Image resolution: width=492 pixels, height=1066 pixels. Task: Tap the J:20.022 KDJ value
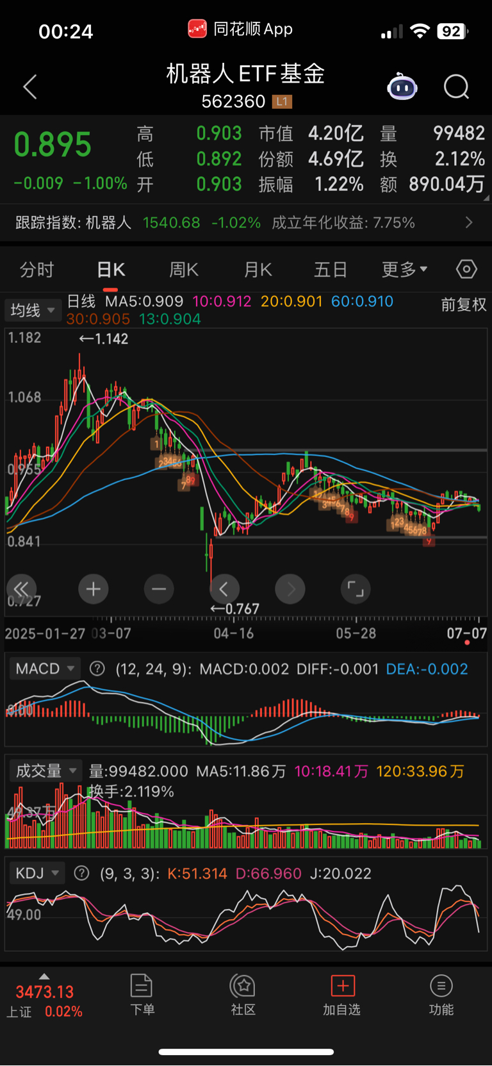coord(340,873)
